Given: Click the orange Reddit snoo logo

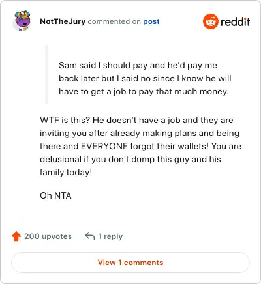Looking at the screenshot, I should coord(210,21).
